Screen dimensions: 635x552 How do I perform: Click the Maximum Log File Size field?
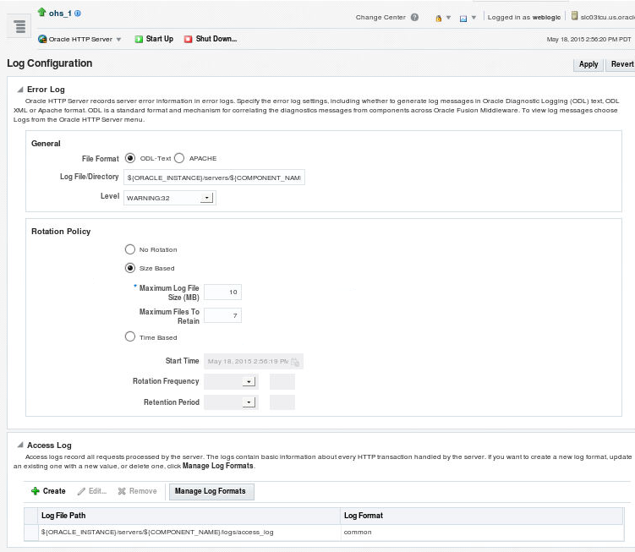click(x=222, y=292)
